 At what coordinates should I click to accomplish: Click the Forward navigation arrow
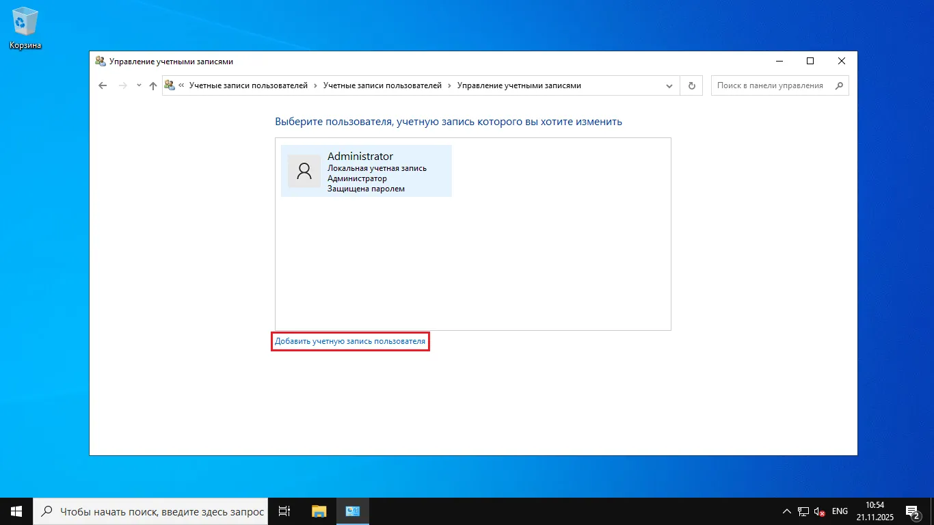(123, 85)
